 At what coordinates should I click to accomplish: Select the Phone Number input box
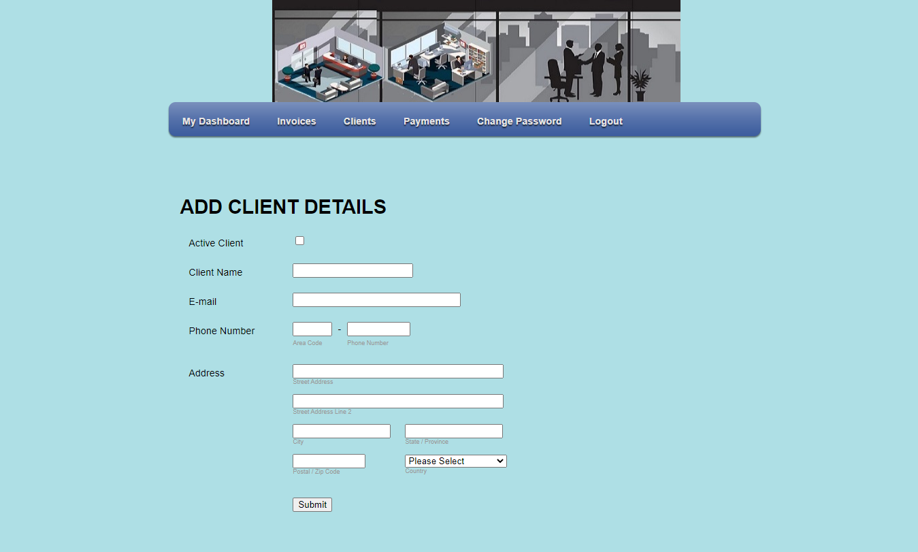coord(378,329)
